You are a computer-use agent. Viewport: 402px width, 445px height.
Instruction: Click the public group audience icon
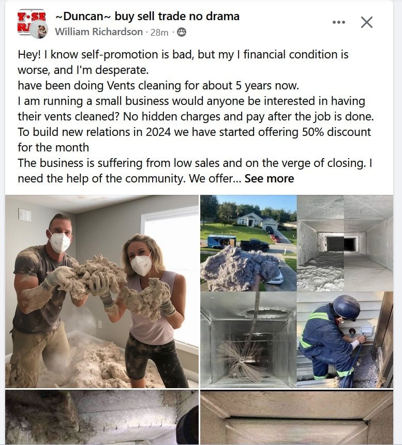[181, 33]
